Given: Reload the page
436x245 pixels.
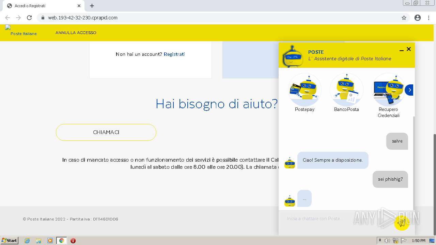Looking at the screenshot, I should click(x=29, y=18).
